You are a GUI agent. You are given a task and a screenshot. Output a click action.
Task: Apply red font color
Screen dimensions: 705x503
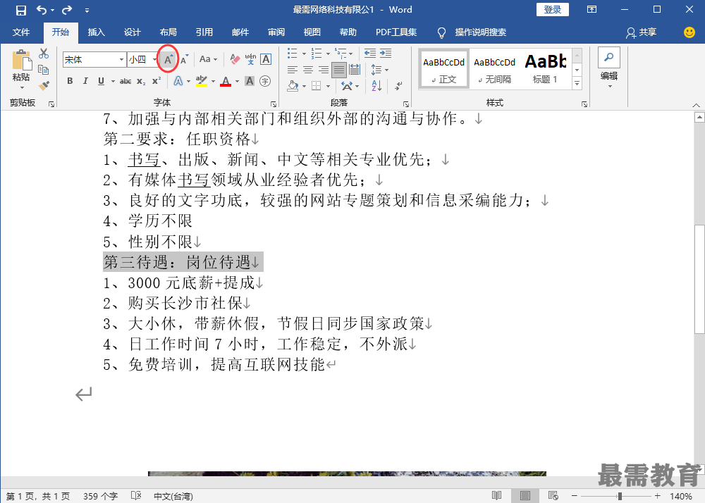[x=226, y=81]
